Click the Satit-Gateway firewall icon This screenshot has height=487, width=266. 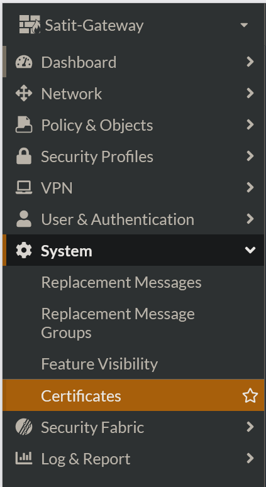pyautogui.click(x=30, y=25)
